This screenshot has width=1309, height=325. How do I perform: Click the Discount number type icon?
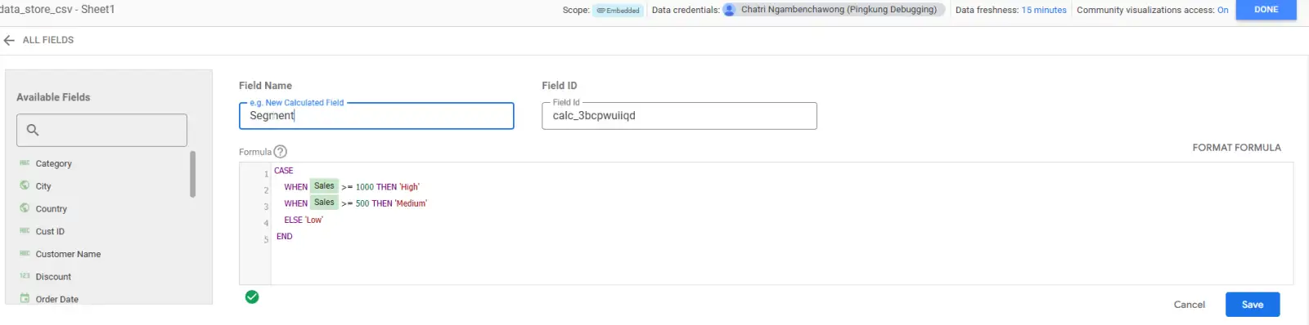click(x=25, y=276)
